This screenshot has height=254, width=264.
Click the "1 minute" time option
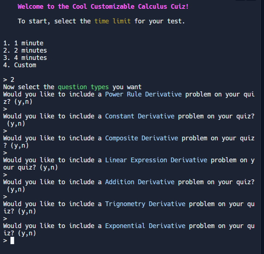click(x=23, y=43)
